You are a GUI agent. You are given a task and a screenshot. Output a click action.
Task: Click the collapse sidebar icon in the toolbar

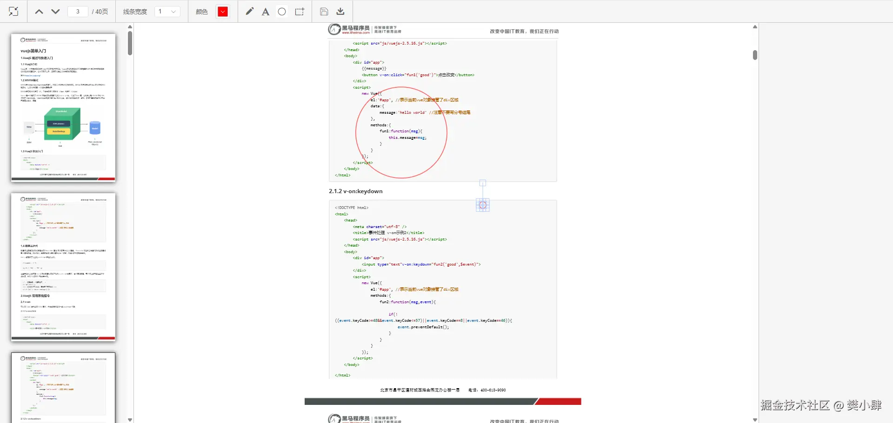pos(13,12)
